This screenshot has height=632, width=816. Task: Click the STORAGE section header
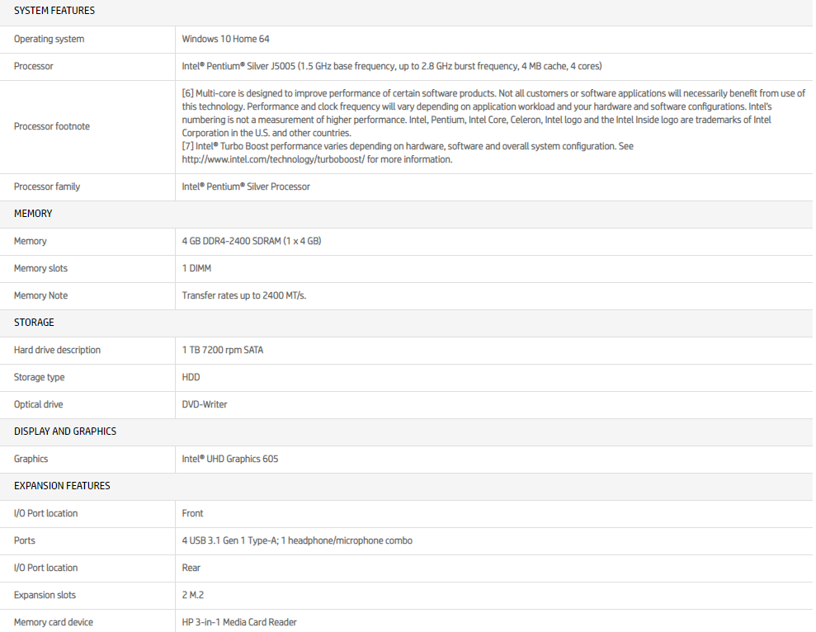click(34, 323)
